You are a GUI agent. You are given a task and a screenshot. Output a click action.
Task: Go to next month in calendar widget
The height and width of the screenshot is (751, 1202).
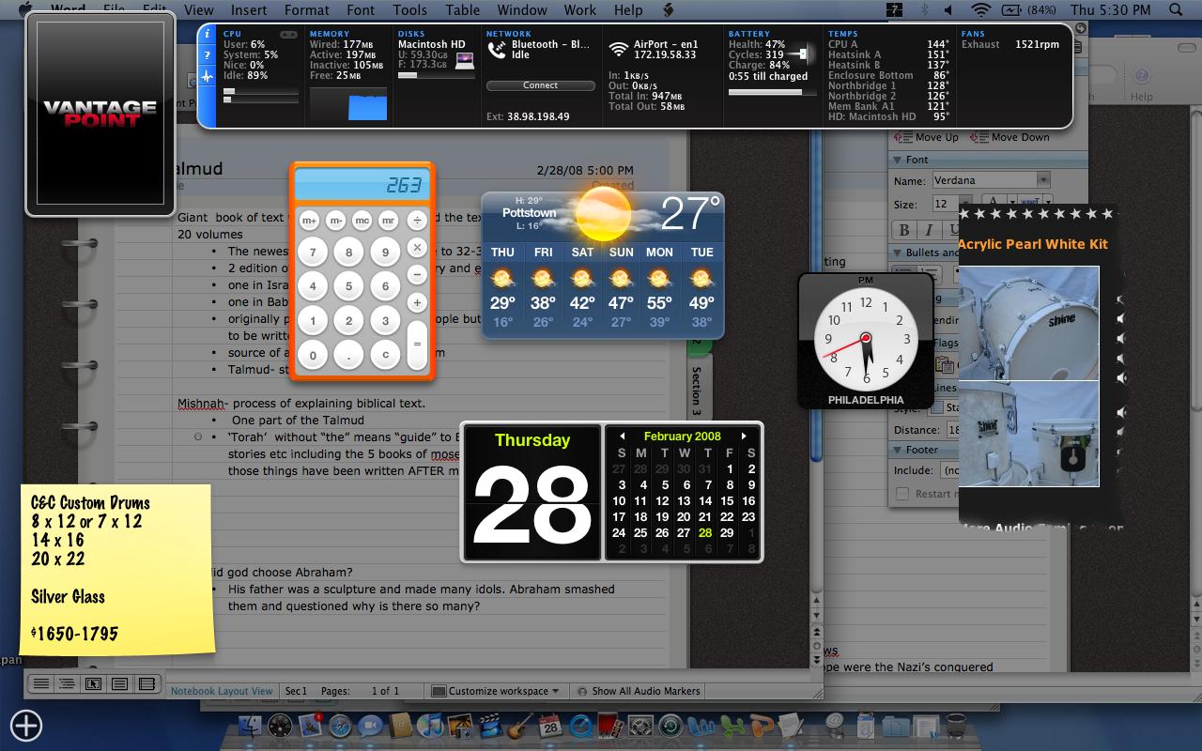(745, 437)
